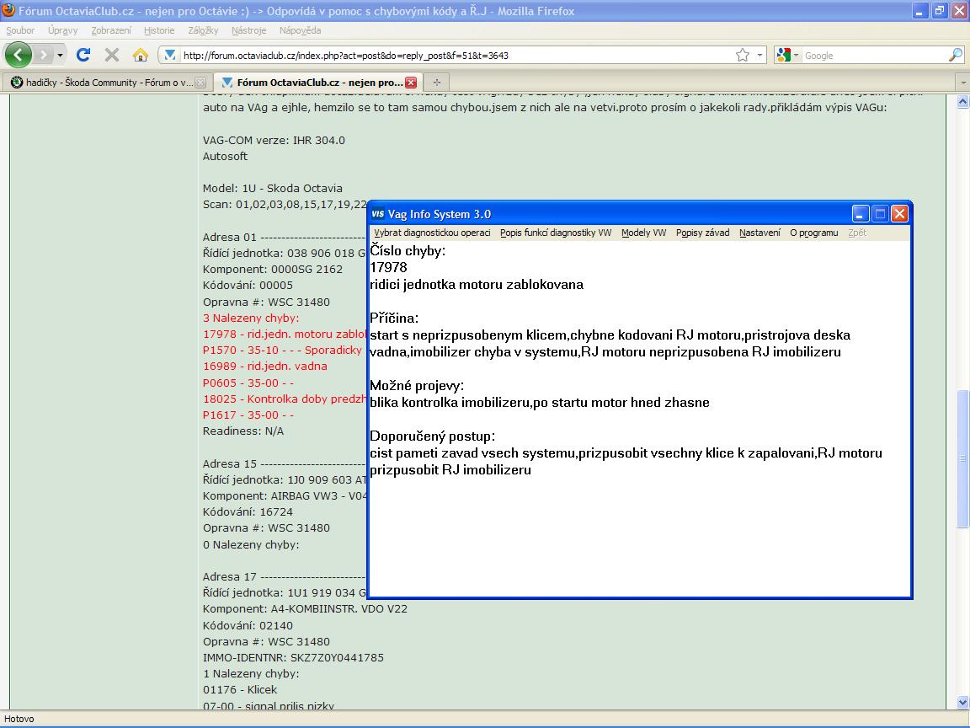Click the Nastavení menu item
970x728 pixels.
click(759, 233)
